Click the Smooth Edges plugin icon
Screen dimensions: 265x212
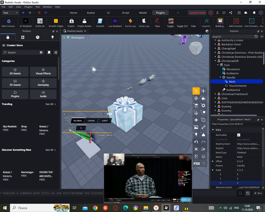coord(56,23)
